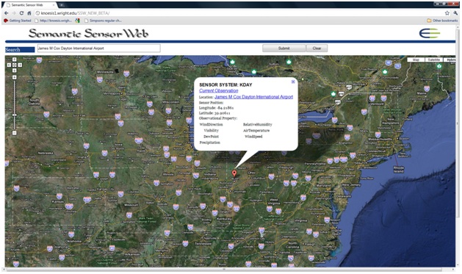Close the KDAY sensor info popup
The width and height of the screenshot is (462, 274).
[x=293, y=82]
